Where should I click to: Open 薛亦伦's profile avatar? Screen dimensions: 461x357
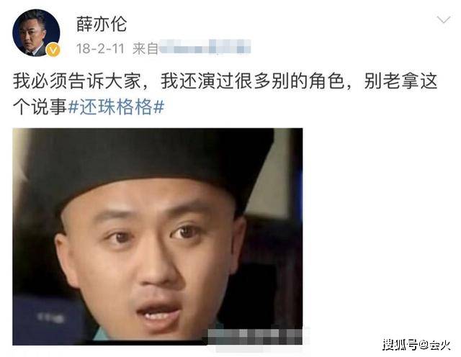(x=36, y=33)
